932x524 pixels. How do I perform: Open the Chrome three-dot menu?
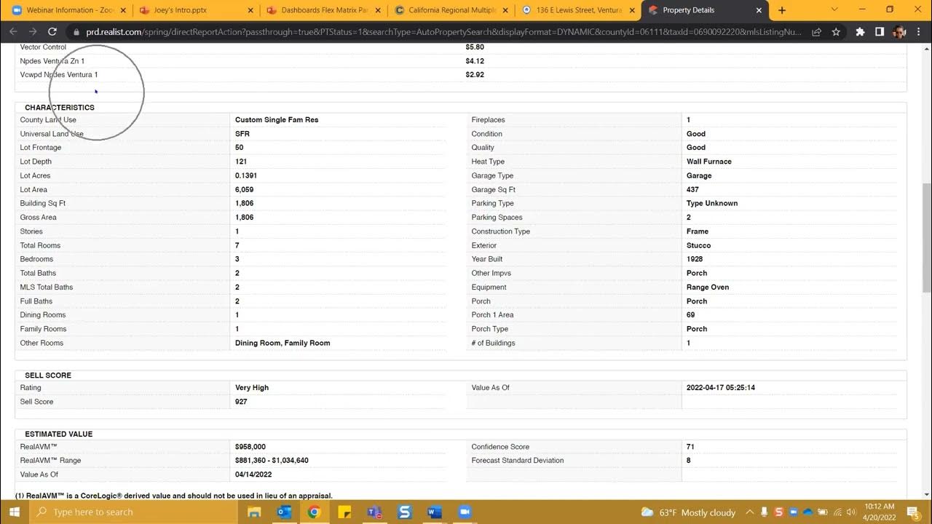(919, 32)
